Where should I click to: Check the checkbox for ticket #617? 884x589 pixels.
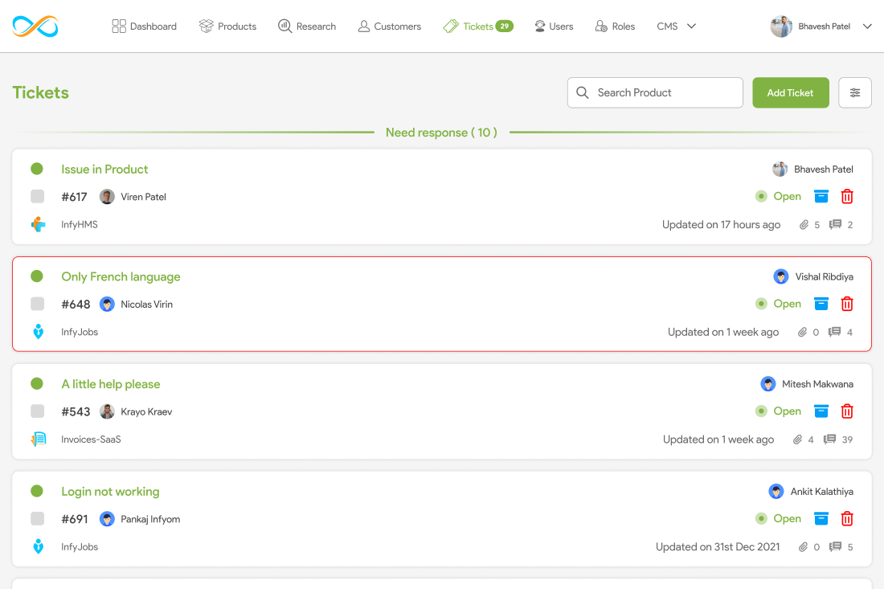pyautogui.click(x=37, y=196)
